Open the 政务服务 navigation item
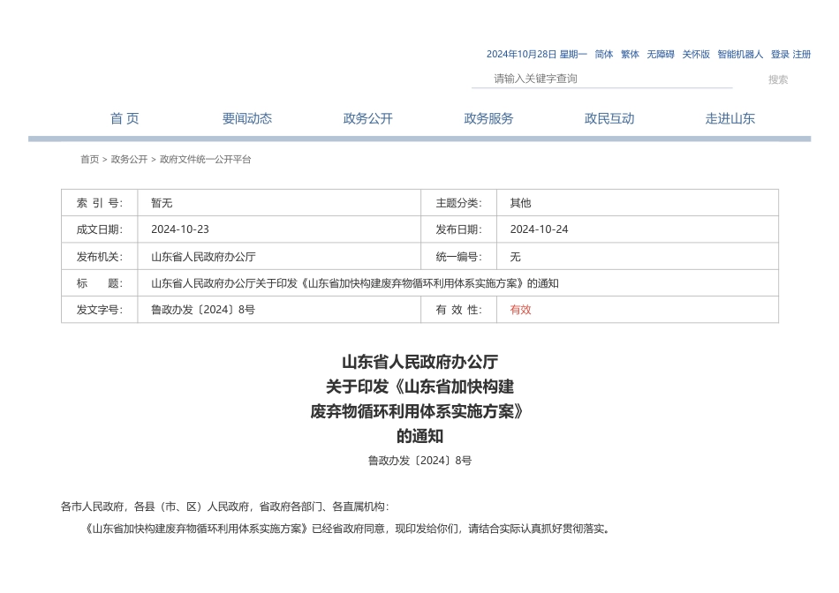 coord(488,118)
